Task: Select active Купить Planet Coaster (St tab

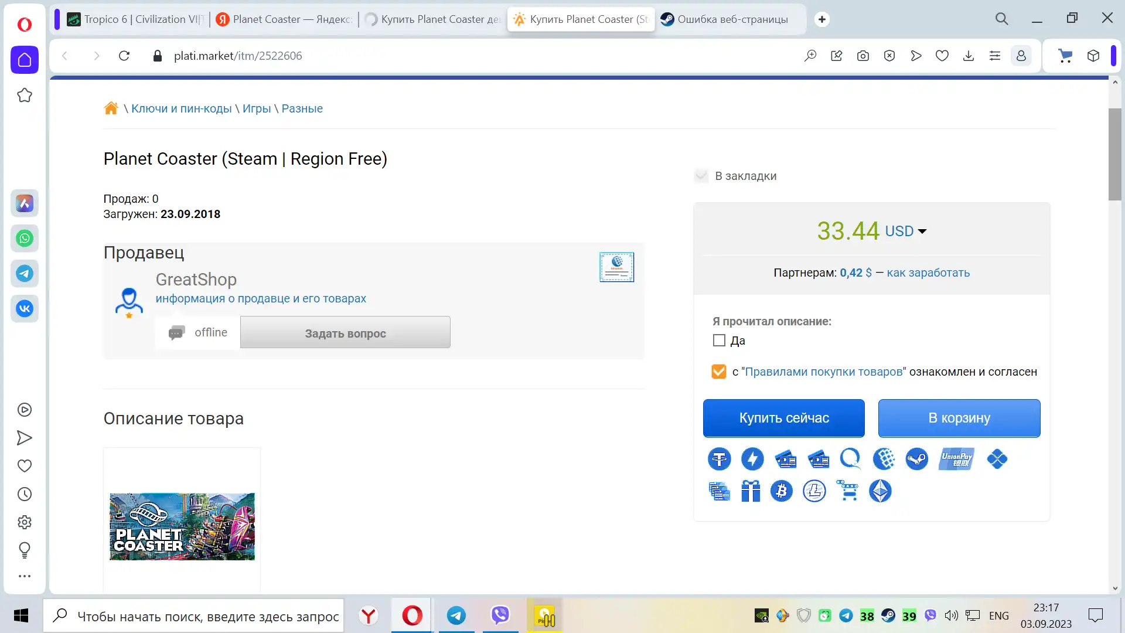Action: tap(581, 19)
